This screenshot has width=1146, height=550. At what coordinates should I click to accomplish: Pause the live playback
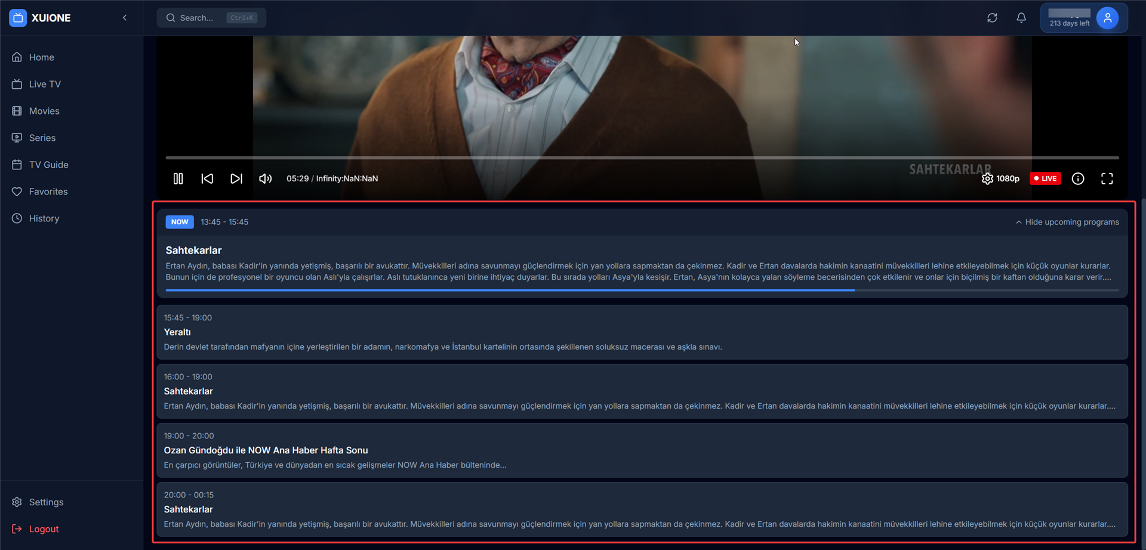178,178
